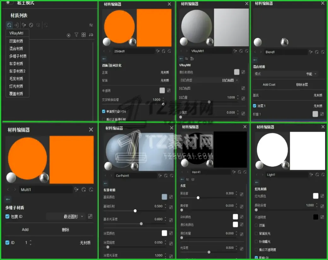Enable the 双面 checkbox in Light1
Screen dimensions: 328x260
pos(256,225)
